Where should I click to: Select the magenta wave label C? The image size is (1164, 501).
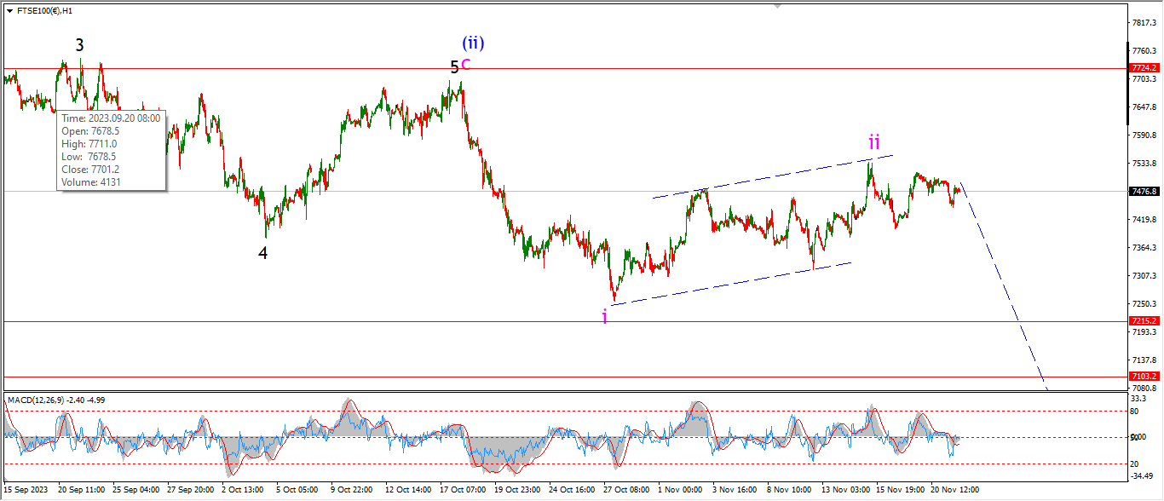(465, 65)
